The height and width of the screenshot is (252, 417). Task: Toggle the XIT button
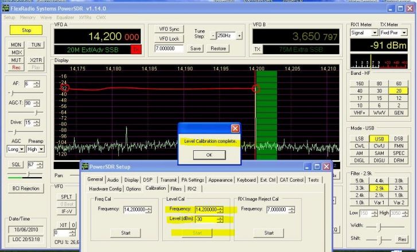click(63, 225)
